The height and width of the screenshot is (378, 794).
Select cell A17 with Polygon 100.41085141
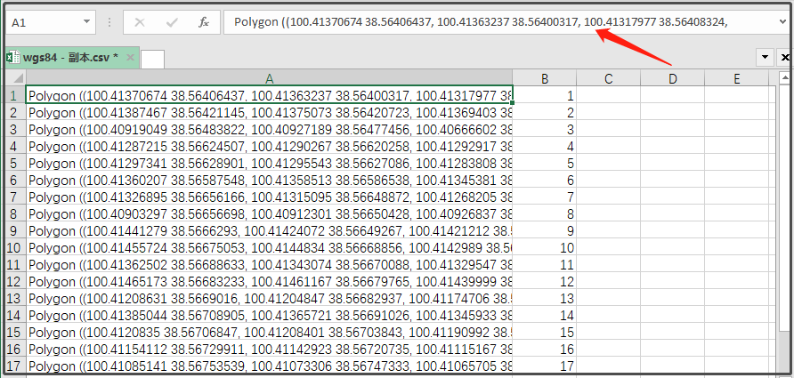coord(269,366)
